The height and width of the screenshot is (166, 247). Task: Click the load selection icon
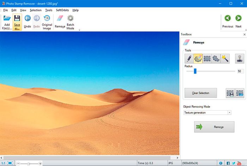(240, 93)
